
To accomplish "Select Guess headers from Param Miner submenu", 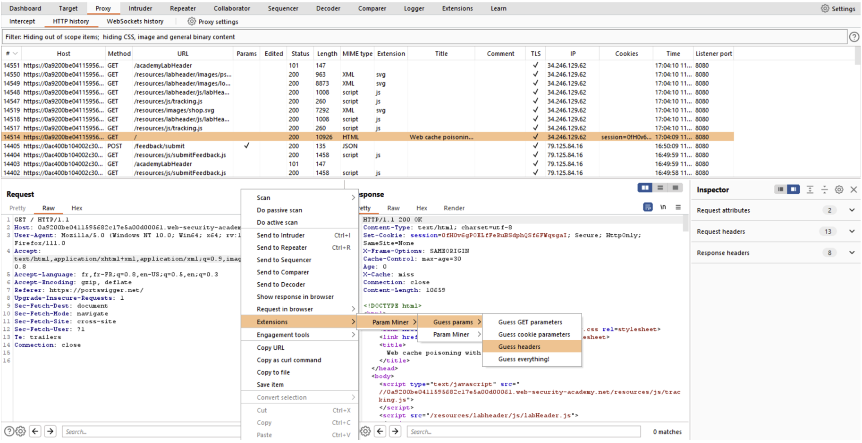I will [x=519, y=347].
